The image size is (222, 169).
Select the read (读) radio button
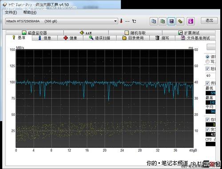[207, 57]
